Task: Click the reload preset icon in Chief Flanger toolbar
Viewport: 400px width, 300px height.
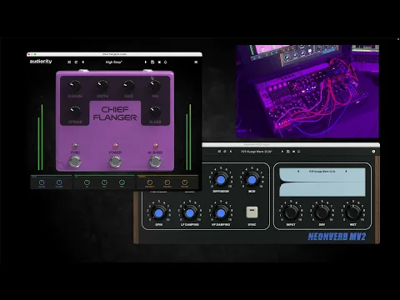Action: [x=76, y=62]
